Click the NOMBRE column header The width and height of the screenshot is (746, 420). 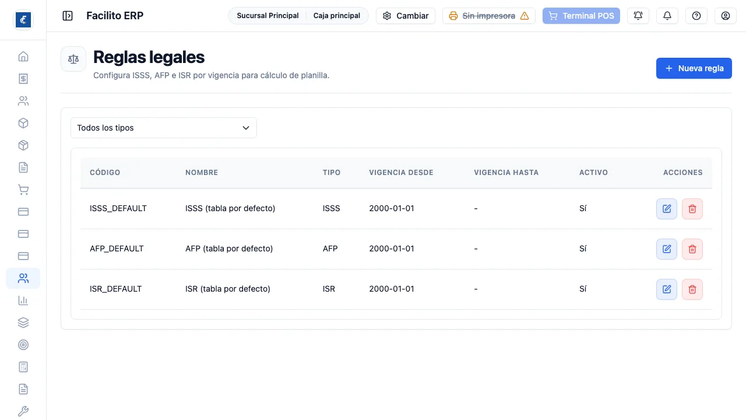[202, 173]
